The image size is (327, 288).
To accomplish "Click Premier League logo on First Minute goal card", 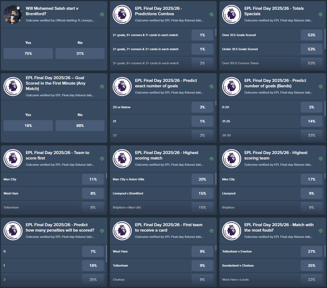I will tap(13, 86).
